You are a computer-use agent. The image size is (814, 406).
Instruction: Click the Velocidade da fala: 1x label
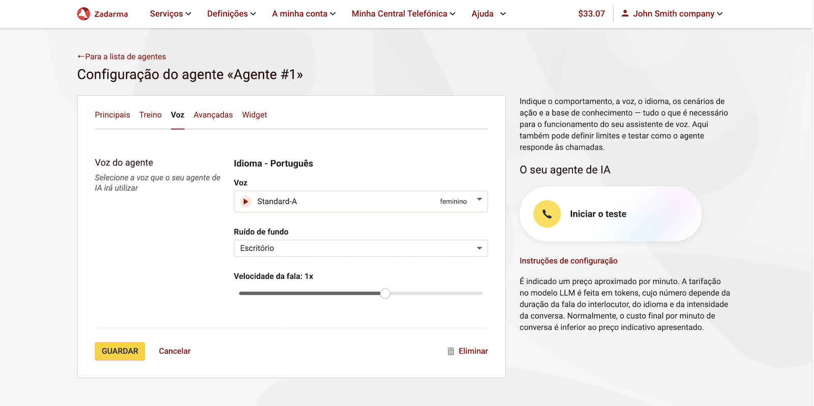(273, 276)
